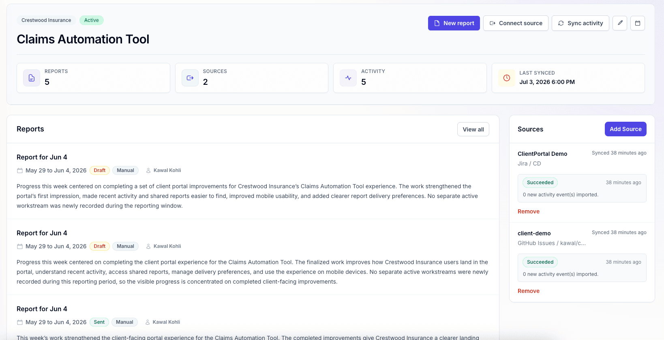The width and height of the screenshot is (664, 340).
Task: Click the Reports count value 5
Action: click(x=47, y=82)
